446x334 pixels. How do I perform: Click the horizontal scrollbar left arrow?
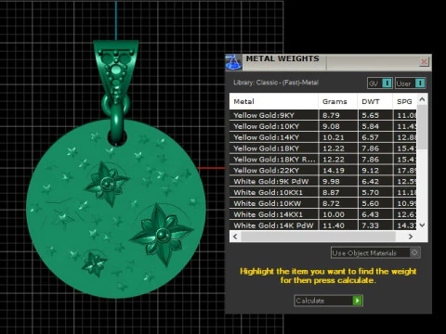coord(235,237)
